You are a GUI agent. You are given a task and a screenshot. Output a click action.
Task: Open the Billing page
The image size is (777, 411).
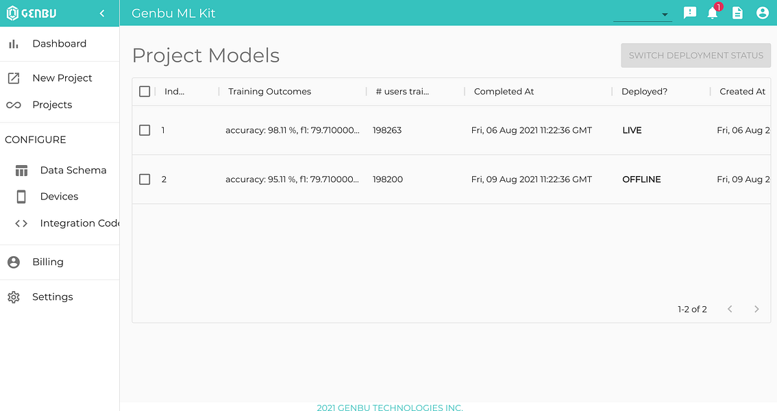(x=47, y=262)
